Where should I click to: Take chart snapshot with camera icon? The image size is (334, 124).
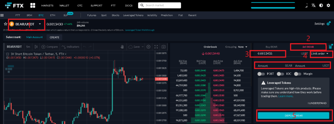163,47
